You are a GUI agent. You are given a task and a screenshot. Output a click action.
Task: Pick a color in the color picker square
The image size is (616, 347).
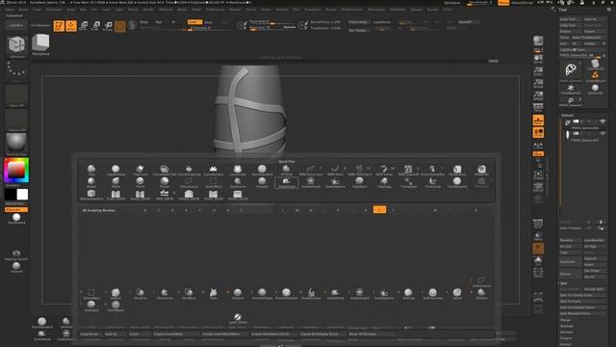coord(16,171)
